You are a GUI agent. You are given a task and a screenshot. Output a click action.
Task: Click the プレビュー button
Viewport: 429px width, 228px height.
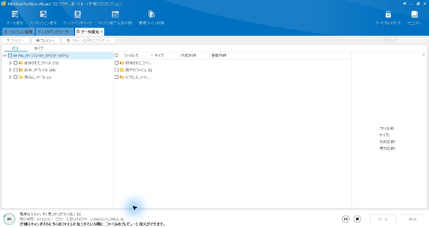[x=45, y=41]
